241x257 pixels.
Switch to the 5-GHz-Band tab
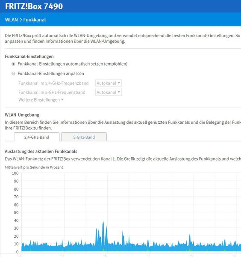tap(84, 137)
